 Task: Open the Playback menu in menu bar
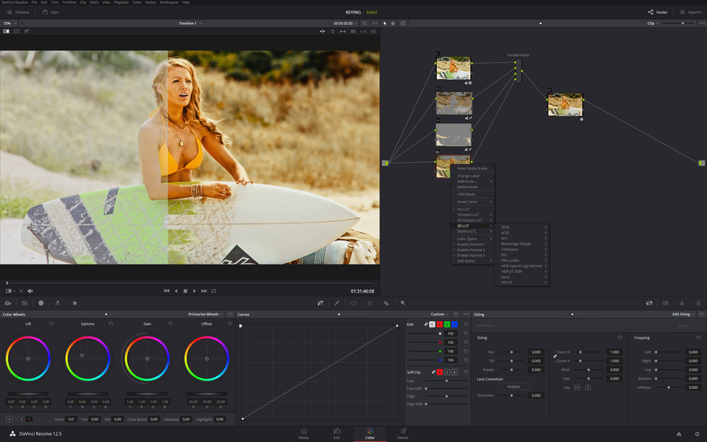(x=121, y=3)
